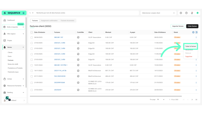Click controlled icon for invoice 20230247
202x114 pixels.
(x=78, y=90)
